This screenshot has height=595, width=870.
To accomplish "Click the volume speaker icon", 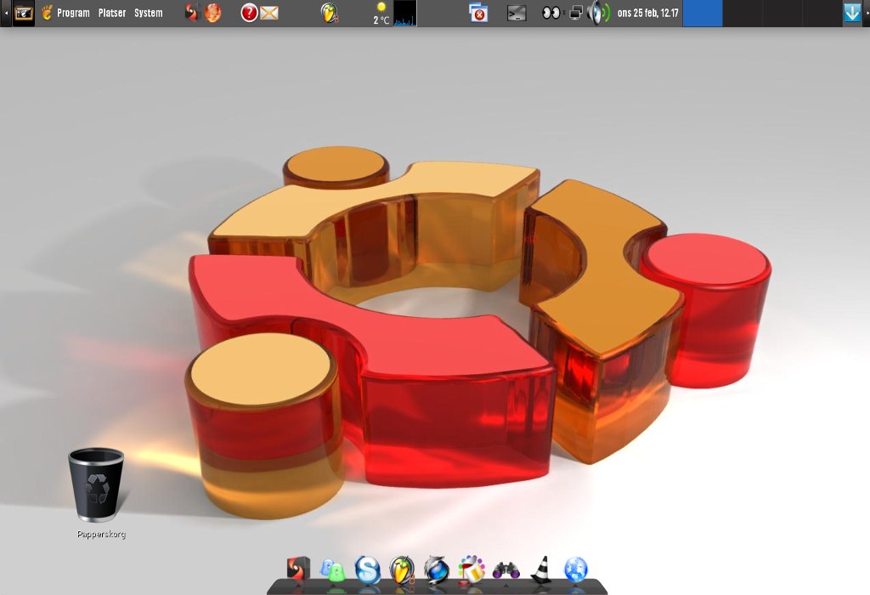I will 598,13.
